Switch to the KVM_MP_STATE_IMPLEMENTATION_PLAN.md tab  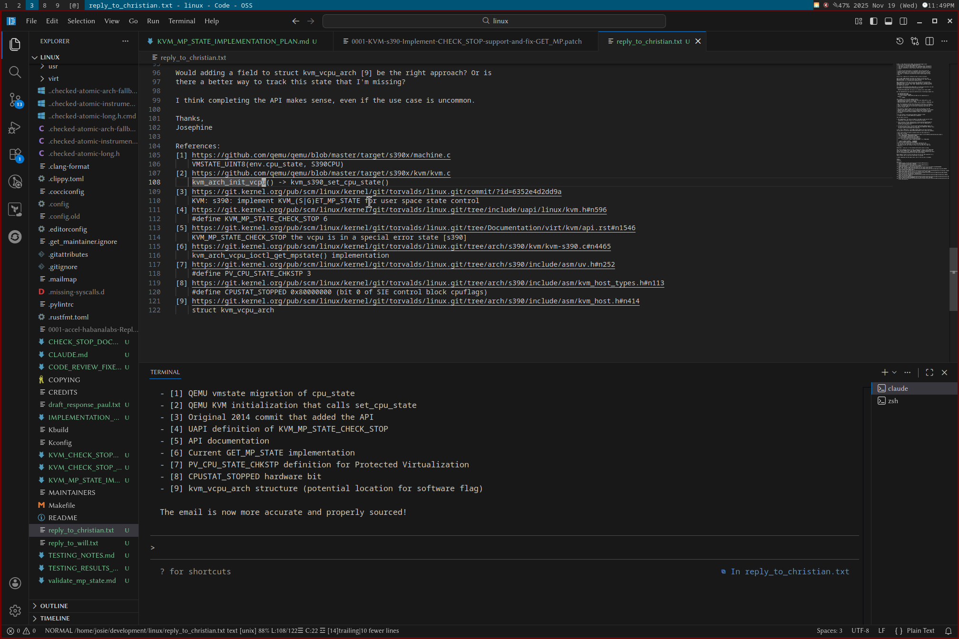pyautogui.click(x=233, y=41)
